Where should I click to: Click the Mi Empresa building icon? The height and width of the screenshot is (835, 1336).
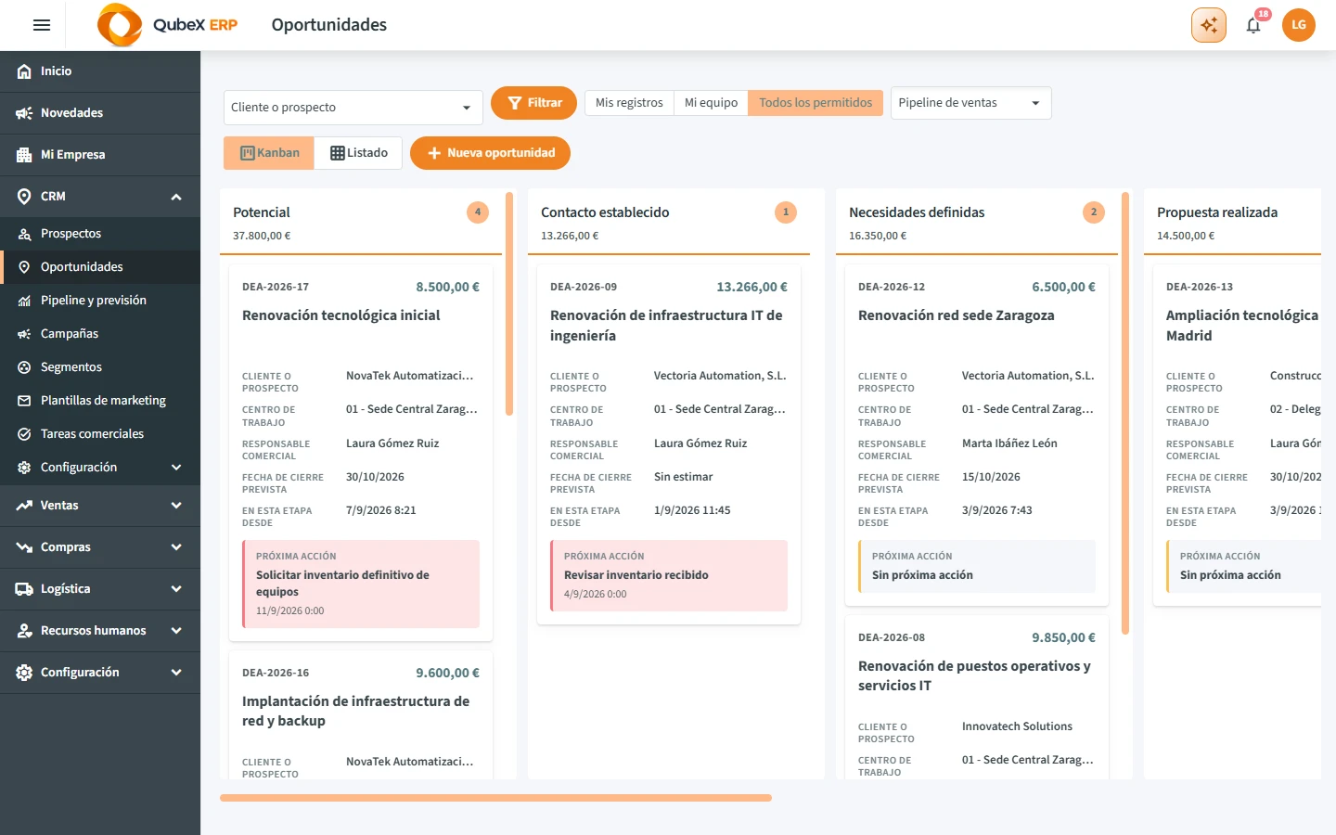[x=24, y=155]
